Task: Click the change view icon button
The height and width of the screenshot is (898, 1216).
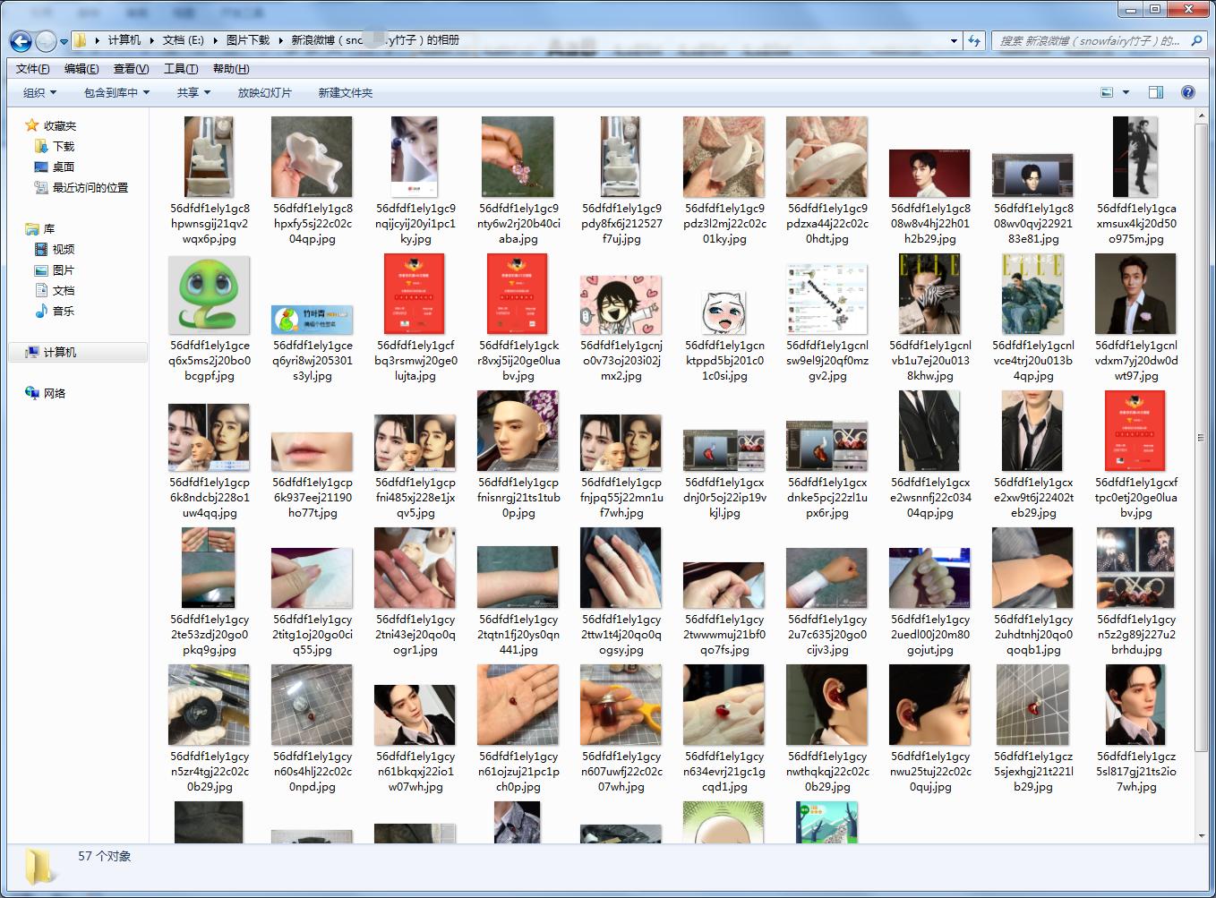Action: point(1107,92)
